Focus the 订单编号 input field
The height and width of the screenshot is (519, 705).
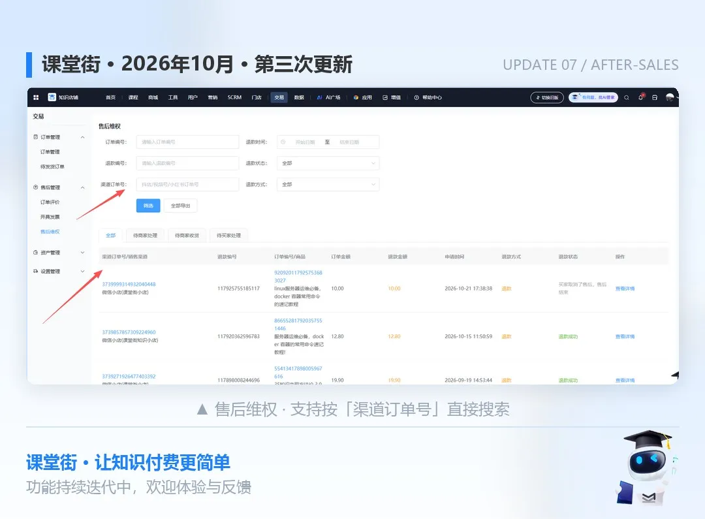click(187, 142)
